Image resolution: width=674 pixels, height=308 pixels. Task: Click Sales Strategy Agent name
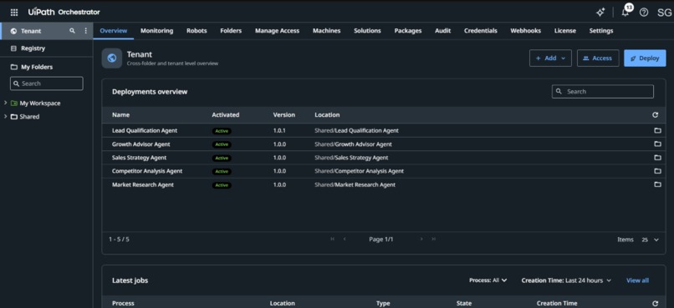point(140,158)
